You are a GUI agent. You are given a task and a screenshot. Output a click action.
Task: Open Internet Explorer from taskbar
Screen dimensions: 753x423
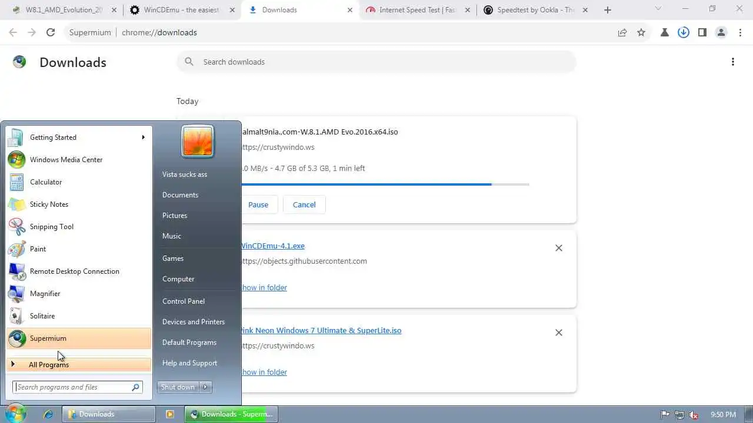pos(48,414)
